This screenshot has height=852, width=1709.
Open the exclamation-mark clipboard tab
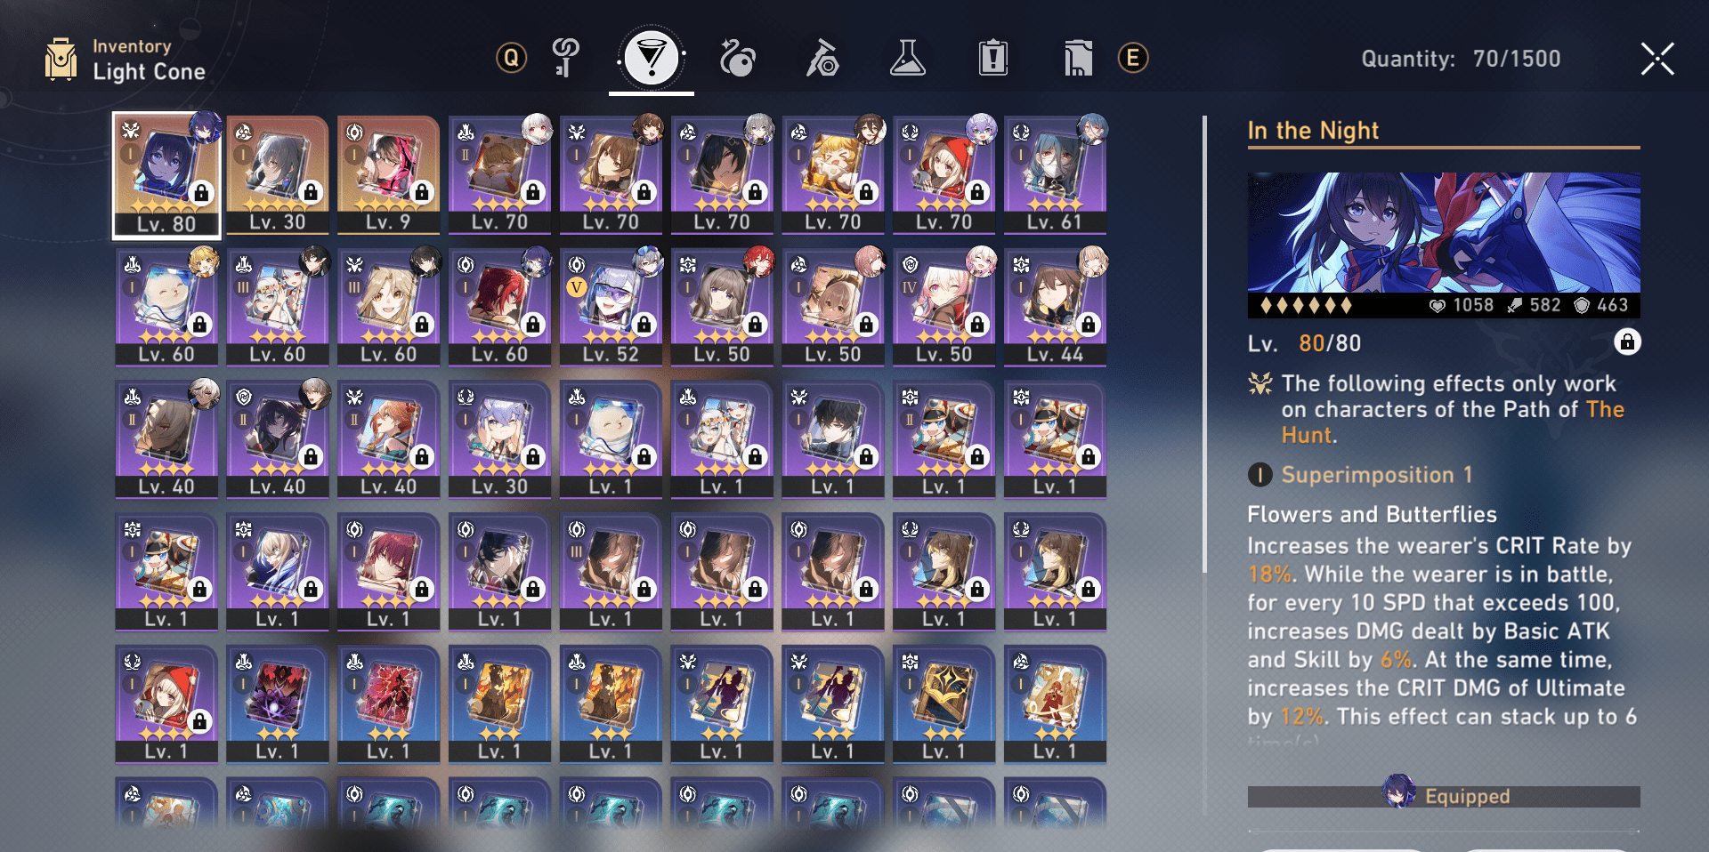point(992,59)
